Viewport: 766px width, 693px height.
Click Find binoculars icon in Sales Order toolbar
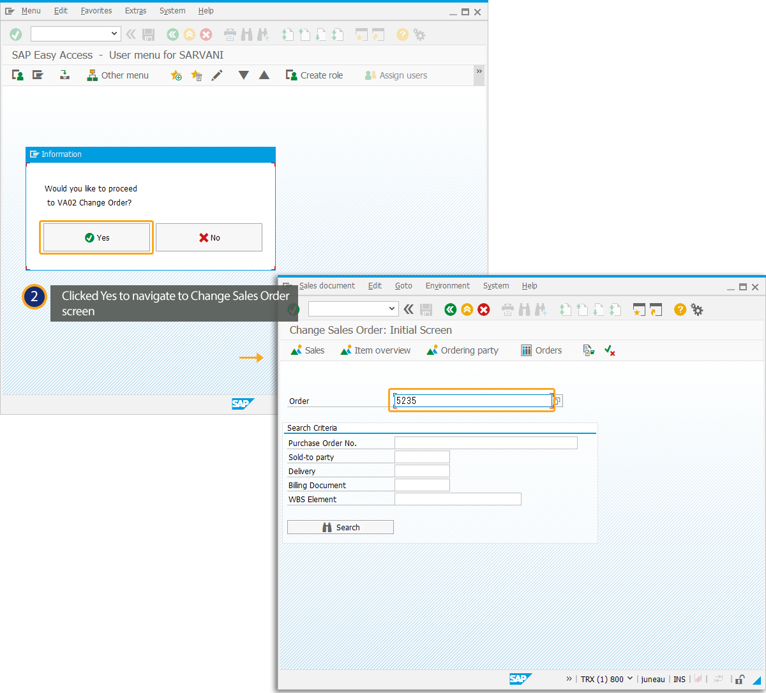pyautogui.click(x=524, y=309)
